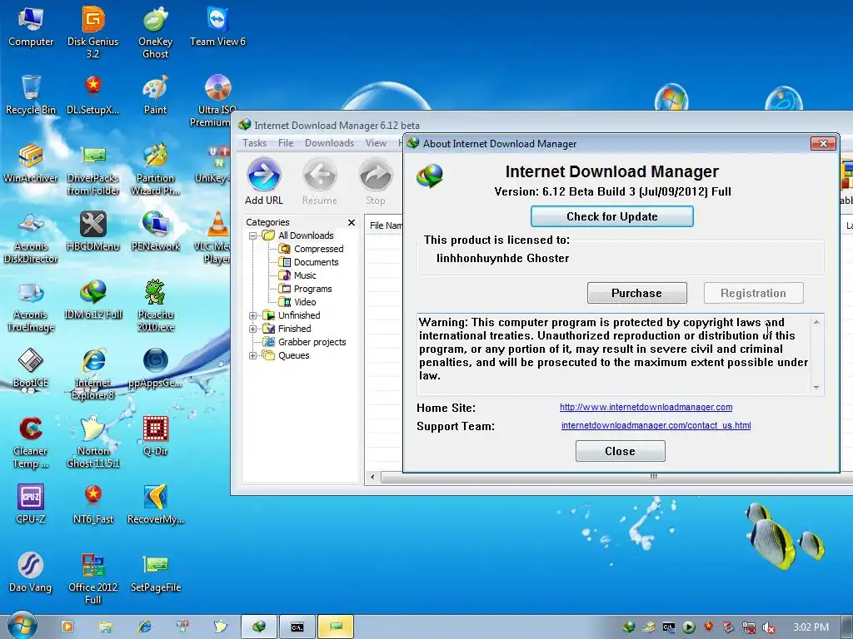Select the Q-Dir desktop icon
853x639 pixels.
pos(155,436)
